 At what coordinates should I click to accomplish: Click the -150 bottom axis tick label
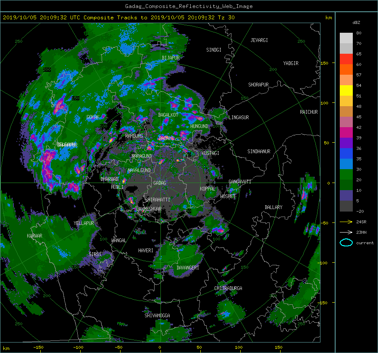[38, 348]
